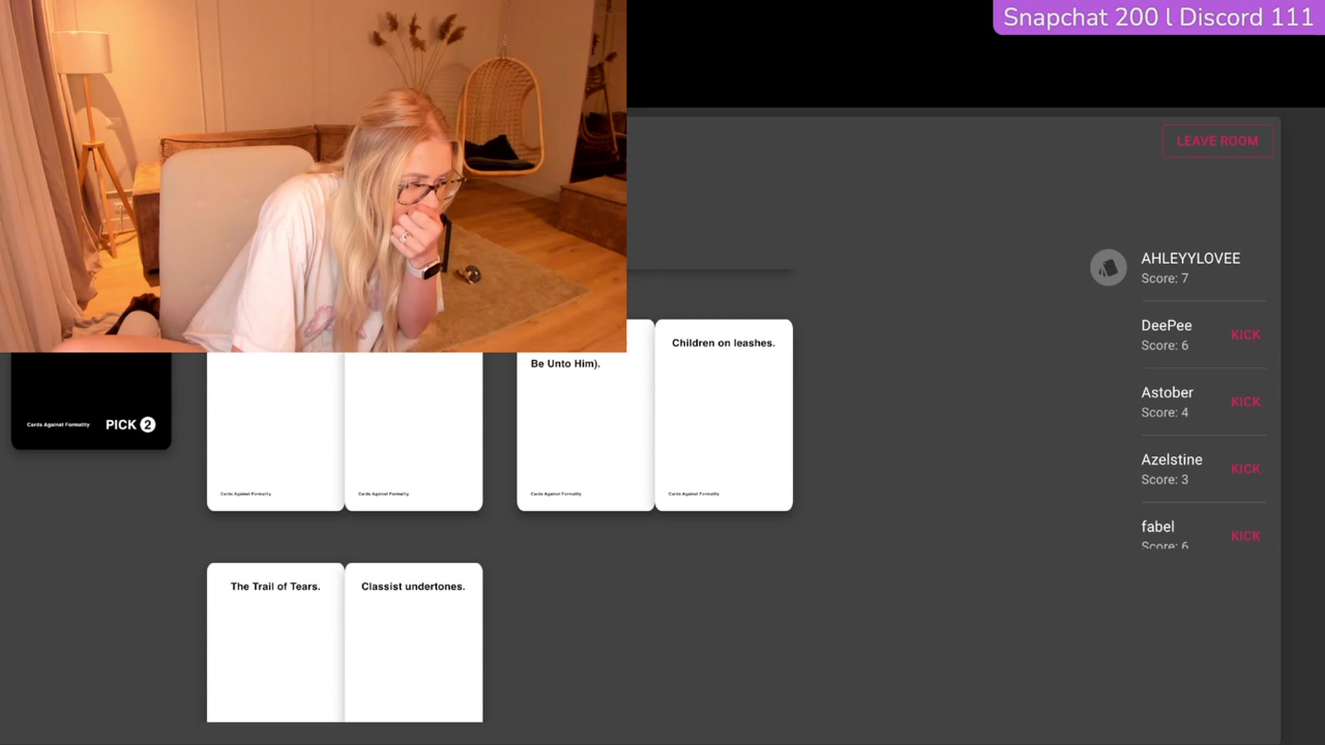
Task: Choose the 'The Trail of Tears.' card
Action: click(x=275, y=642)
